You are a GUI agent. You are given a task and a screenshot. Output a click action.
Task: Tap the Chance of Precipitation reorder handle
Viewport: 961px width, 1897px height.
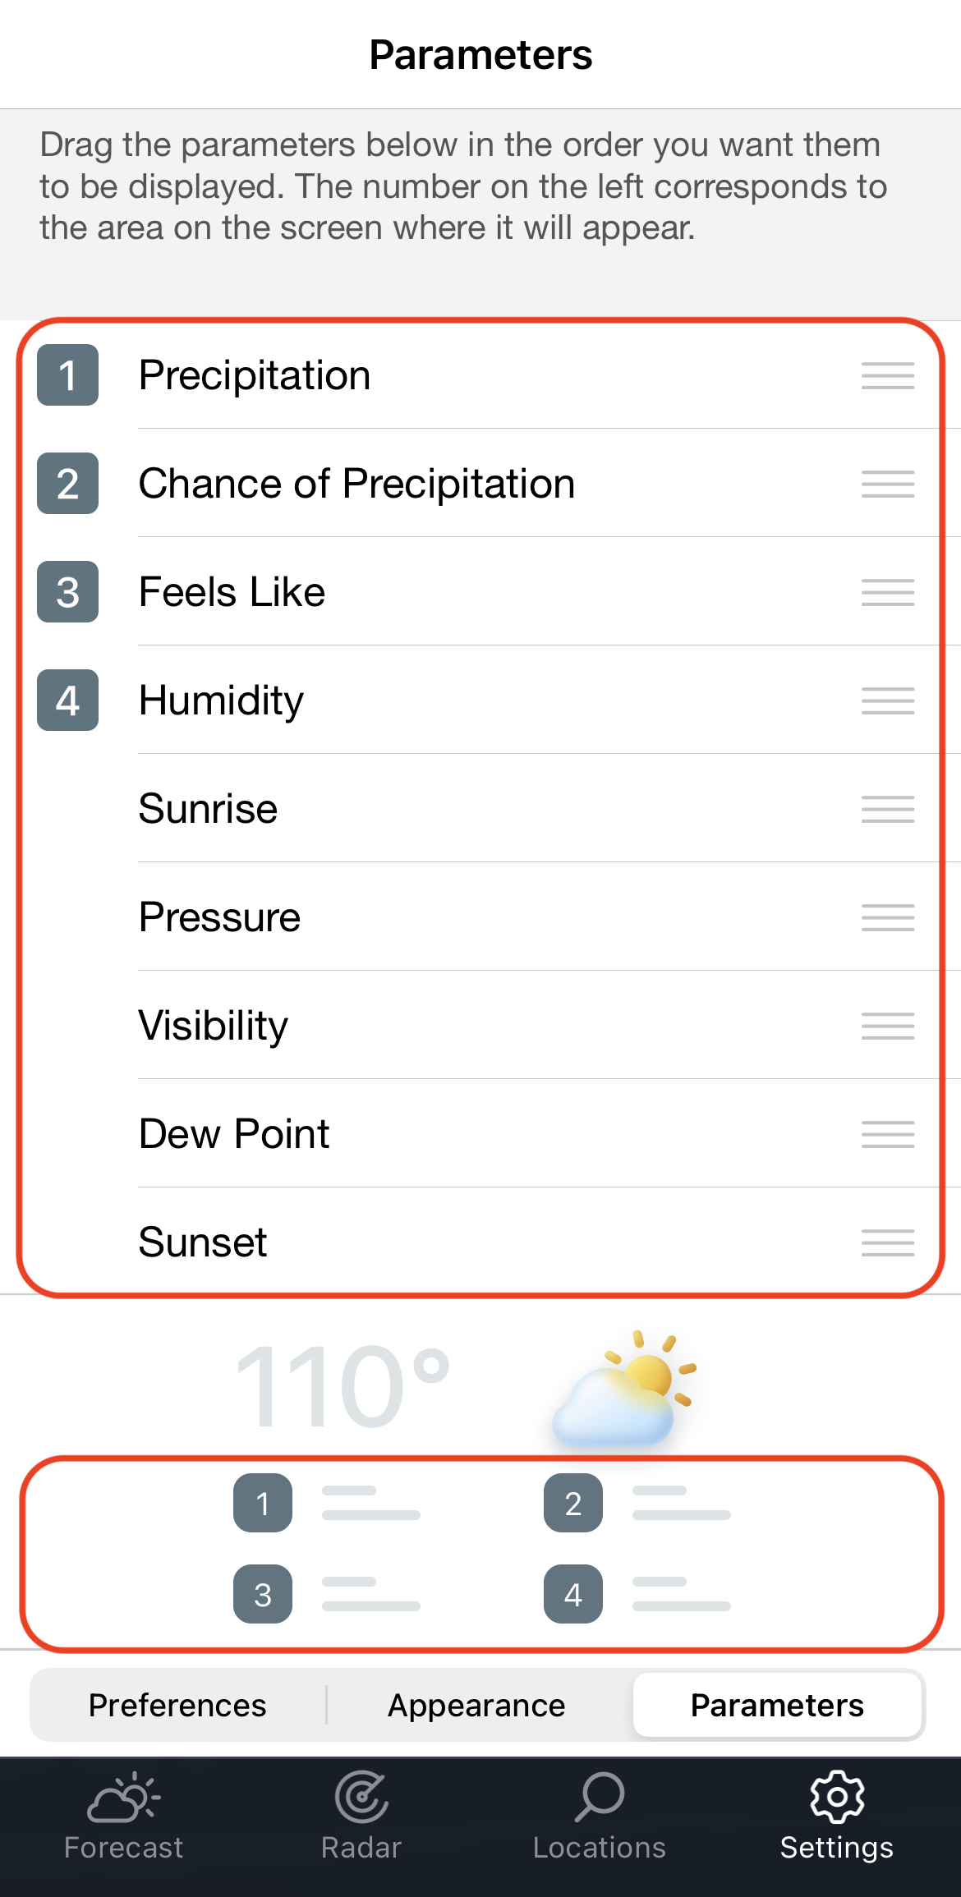pyautogui.click(x=888, y=484)
